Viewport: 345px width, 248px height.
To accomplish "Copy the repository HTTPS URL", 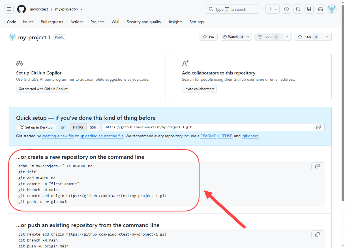I will pos(319,127).
